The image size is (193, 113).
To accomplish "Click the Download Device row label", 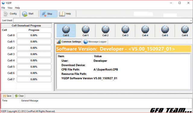I will pos(73,65).
